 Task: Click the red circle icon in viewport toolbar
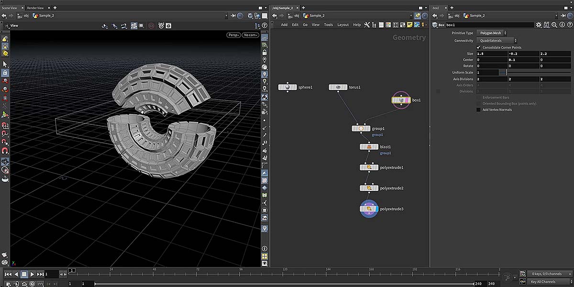pyautogui.click(x=151, y=25)
